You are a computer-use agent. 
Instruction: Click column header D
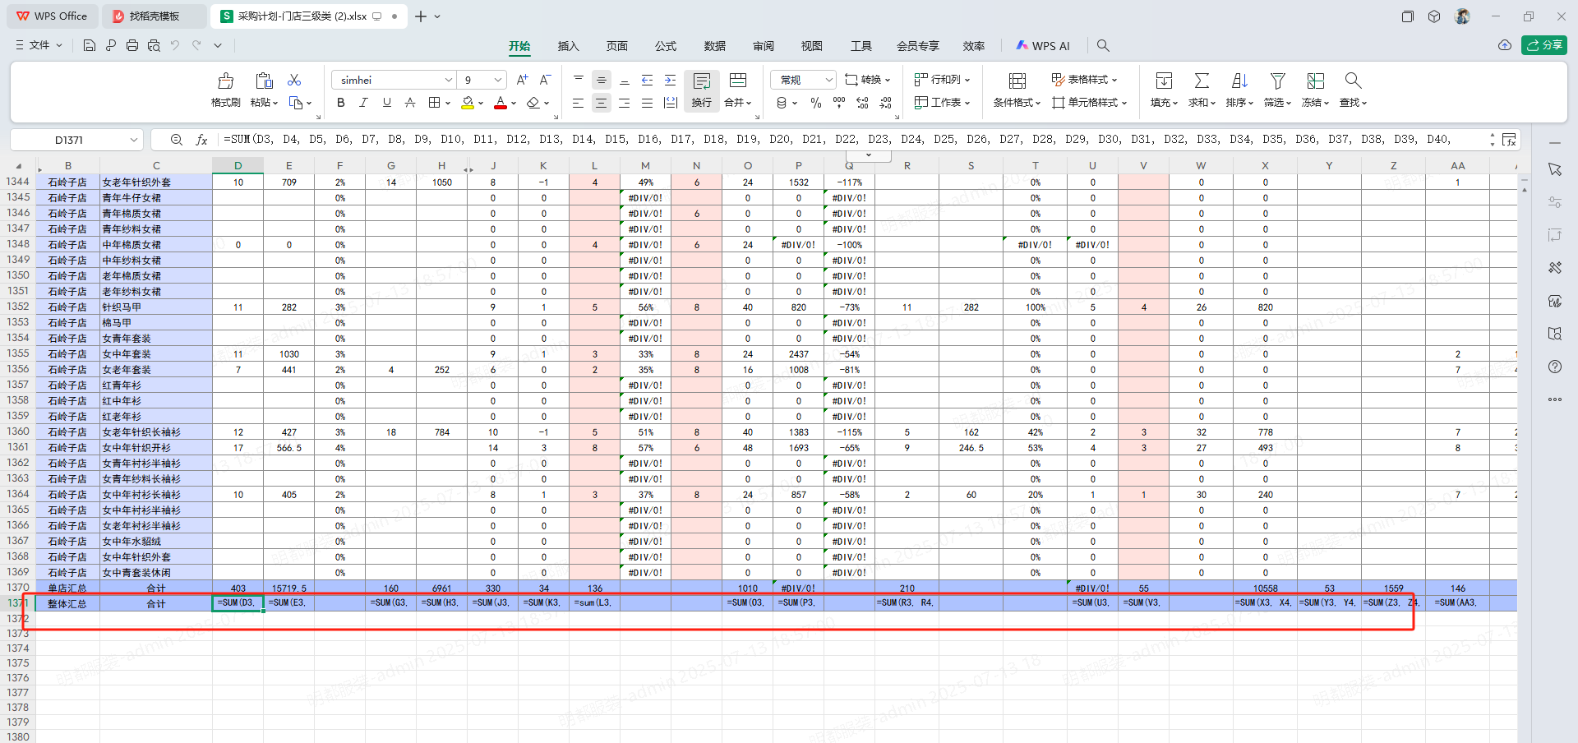pos(238,165)
